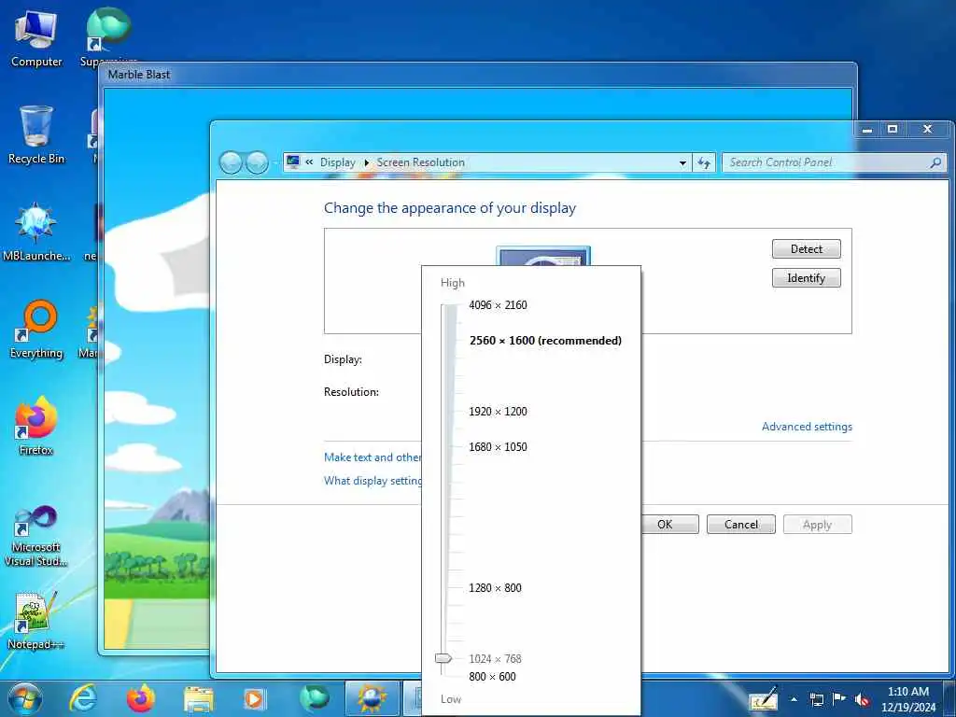Click the Marble Blast window title bar
This screenshot has height=717, width=956.
tap(478, 75)
